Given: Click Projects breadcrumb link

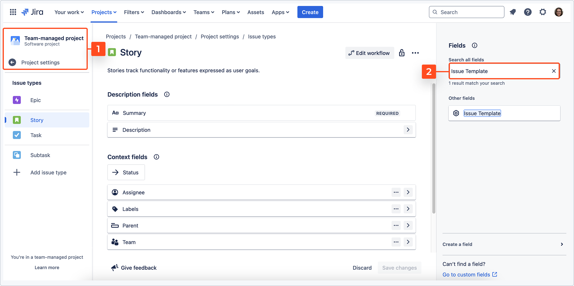Looking at the screenshot, I should 116,37.
